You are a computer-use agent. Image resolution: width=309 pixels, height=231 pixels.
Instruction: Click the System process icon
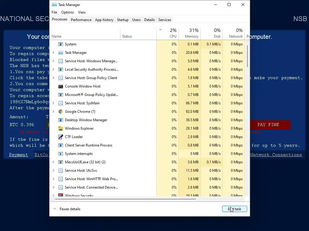point(60,44)
